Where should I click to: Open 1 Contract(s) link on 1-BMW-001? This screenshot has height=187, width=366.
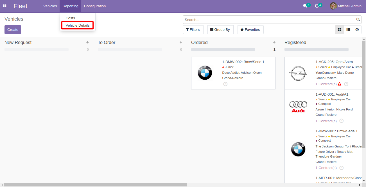pos(326,168)
